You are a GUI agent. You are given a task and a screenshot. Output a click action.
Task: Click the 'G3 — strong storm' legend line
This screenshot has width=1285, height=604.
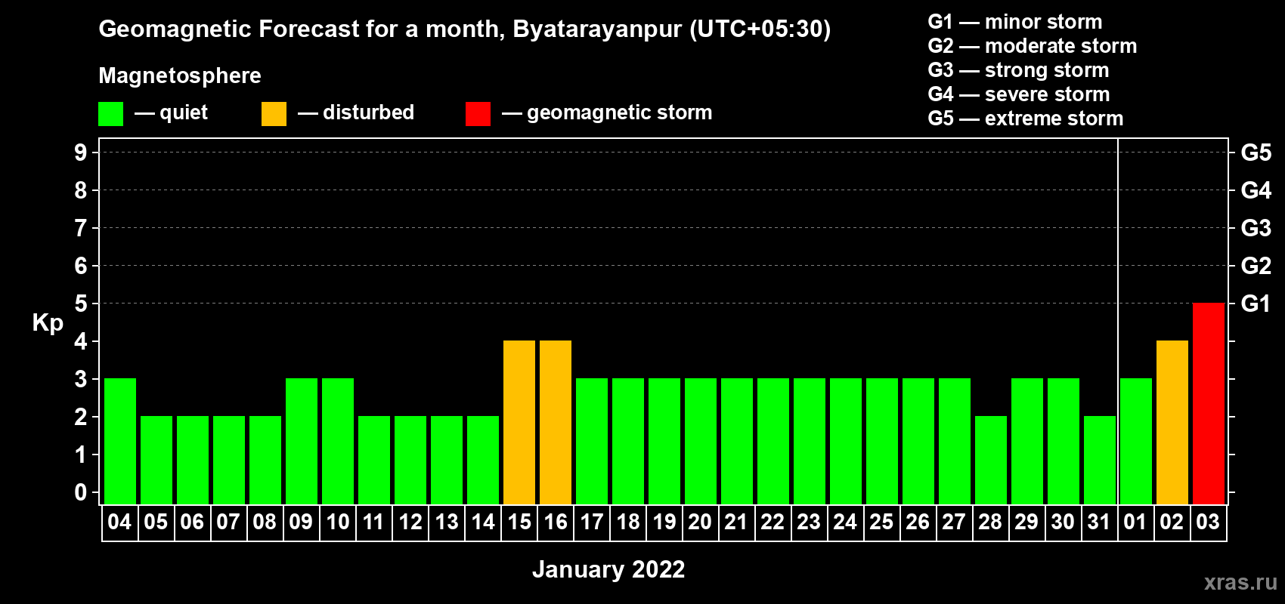tap(1018, 70)
